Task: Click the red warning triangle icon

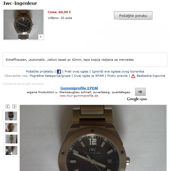Action: tap(133, 76)
